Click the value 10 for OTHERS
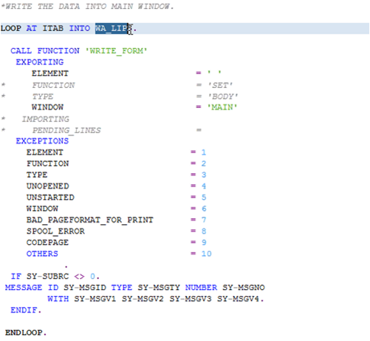The width and height of the screenshot is (370, 341). click(206, 254)
